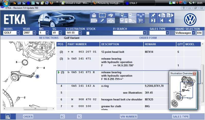This screenshot has width=205, height=120.
Task: Click TC in the bottom bar
Action: pos(79,117)
